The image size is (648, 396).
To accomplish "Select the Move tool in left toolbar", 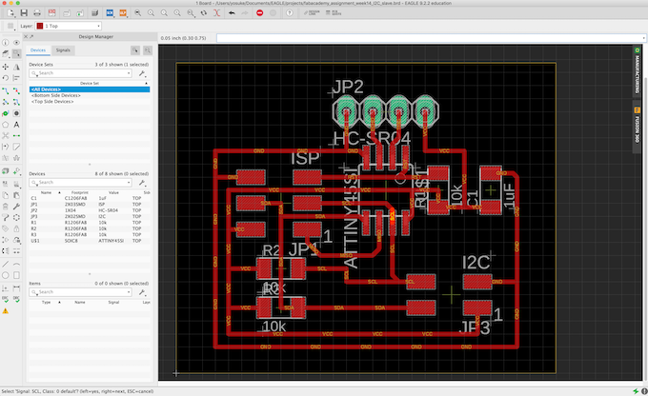I will pos(7,67).
